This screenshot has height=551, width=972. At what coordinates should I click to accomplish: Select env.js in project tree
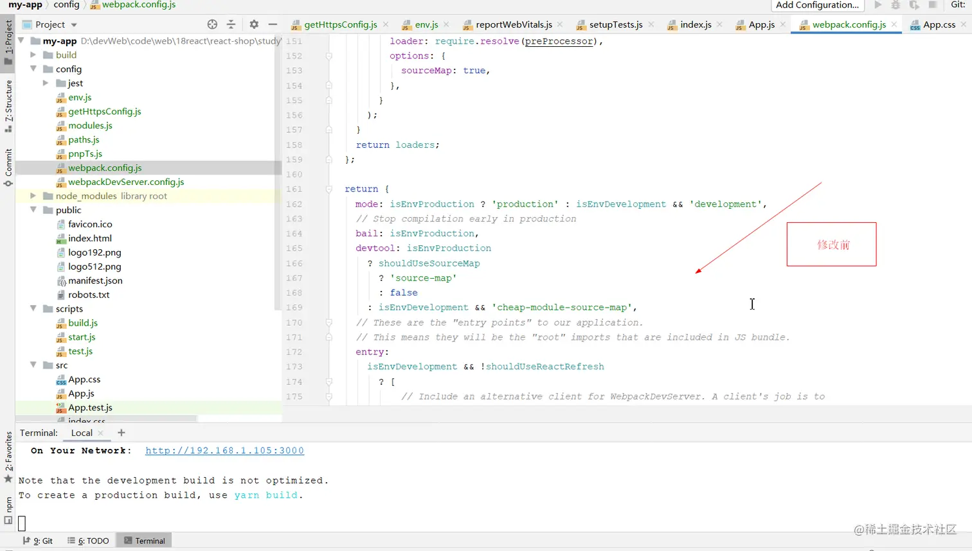(80, 97)
